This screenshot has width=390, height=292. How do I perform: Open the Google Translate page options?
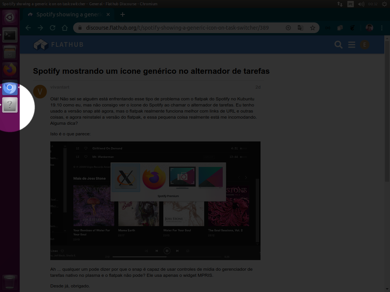tap(300, 28)
